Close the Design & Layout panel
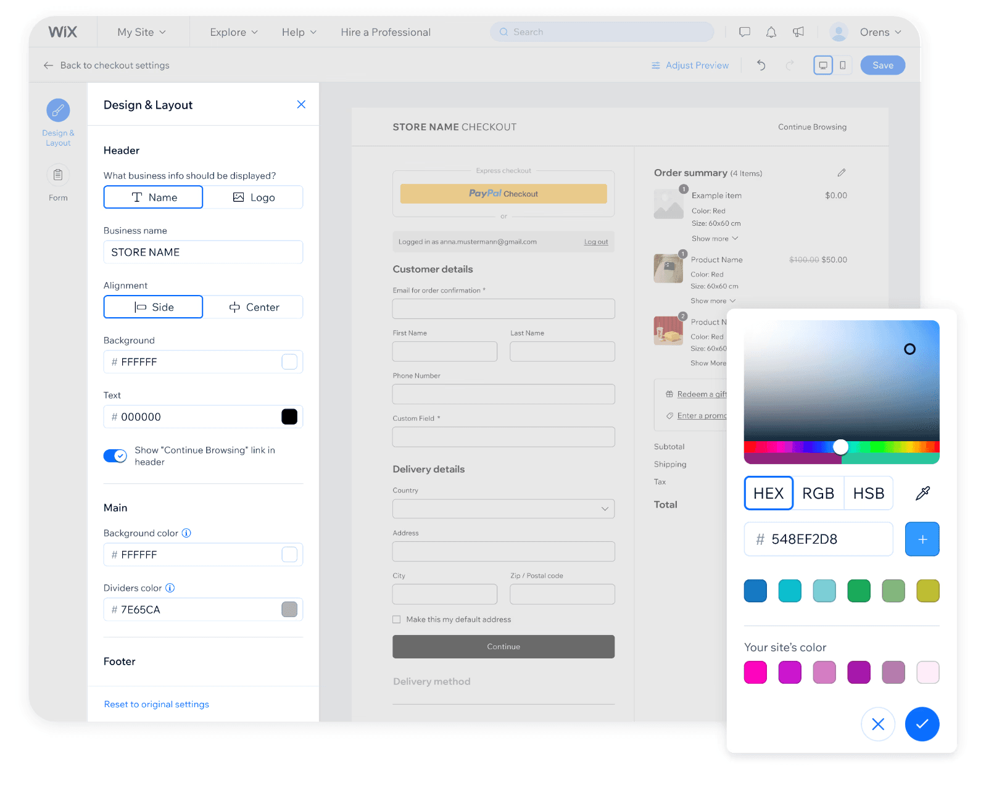This screenshot has height=788, width=986. coord(301,104)
